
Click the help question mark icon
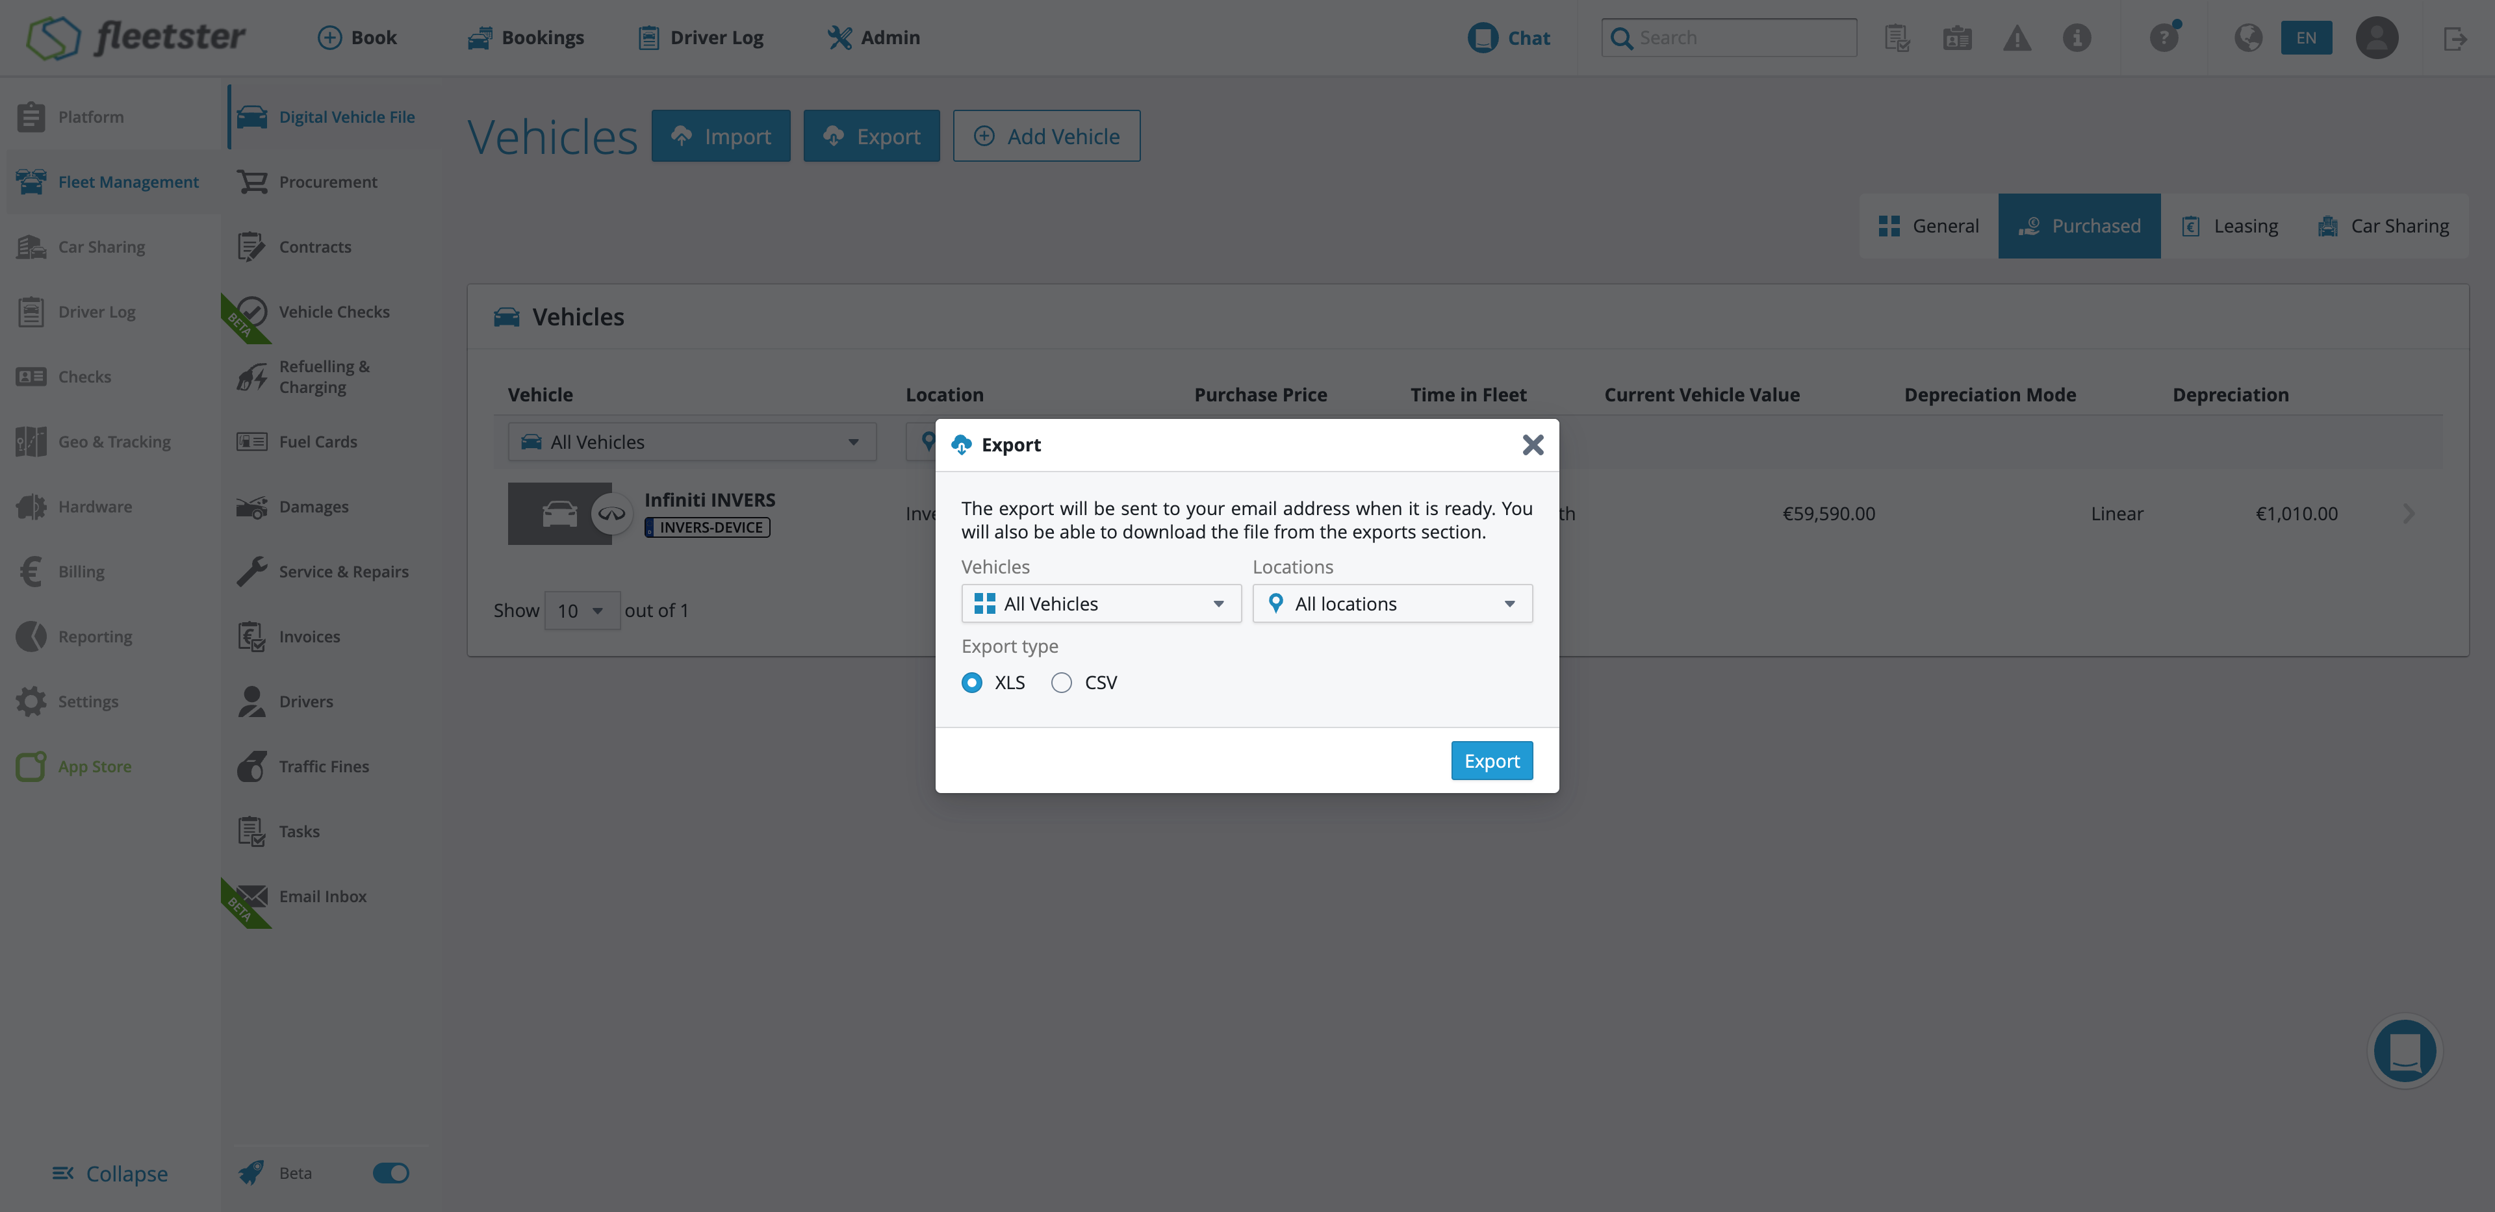click(x=2163, y=38)
